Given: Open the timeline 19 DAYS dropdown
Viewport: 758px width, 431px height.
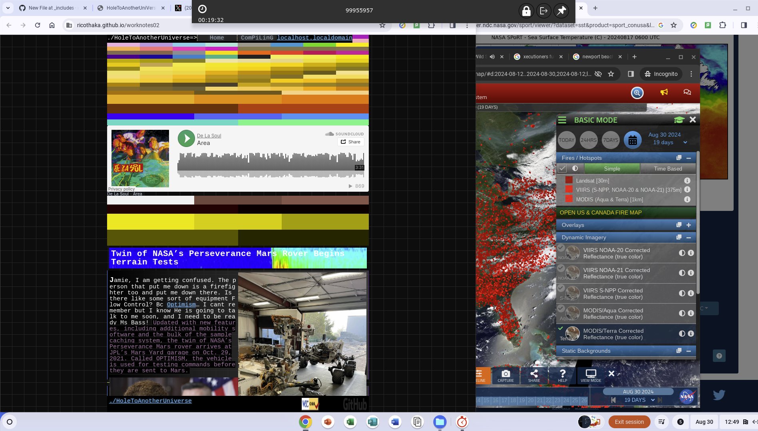Looking at the screenshot, I should pyautogui.click(x=639, y=400).
